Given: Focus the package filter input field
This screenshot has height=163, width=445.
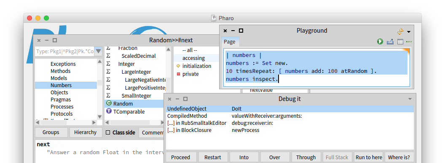Looking at the screenshot, I should [x=65, y=51].
